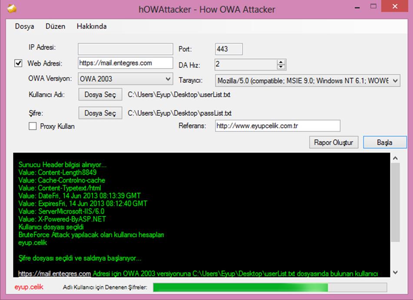Image resolution: width=413 pixels, height=300 pixels.
Task: Click the log line 'Value: ServerMicrosoft-IIS/6.0'
Action: click(x=61, y=212)
